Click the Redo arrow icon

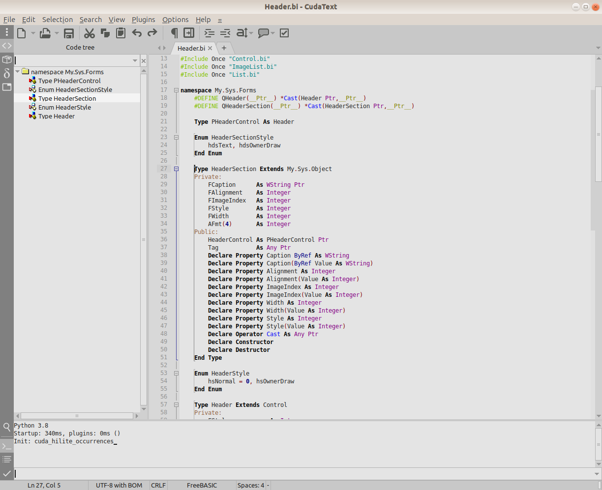click(x=152, y=33)
